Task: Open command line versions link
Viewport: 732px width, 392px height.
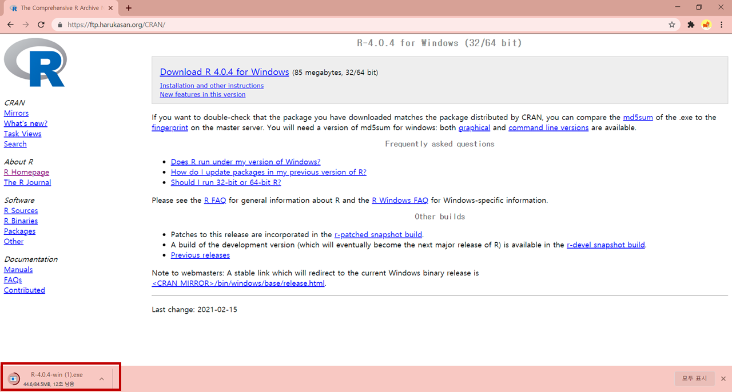Action: 548,127
